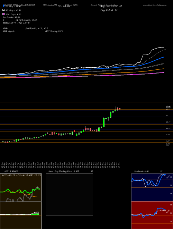Click the white price line peak on EMA chart
This screenshot has width=173, height=229.
(162, 47)
